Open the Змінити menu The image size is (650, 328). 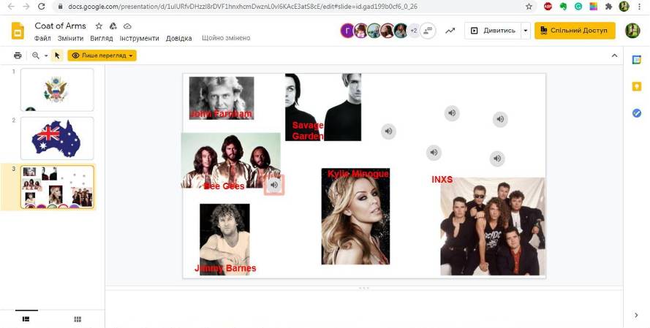point(70,38)
